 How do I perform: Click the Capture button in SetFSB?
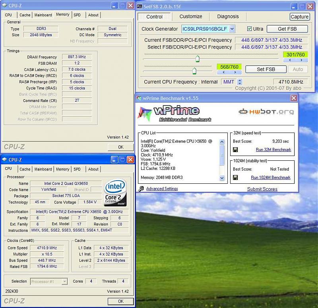pos(300,17)
